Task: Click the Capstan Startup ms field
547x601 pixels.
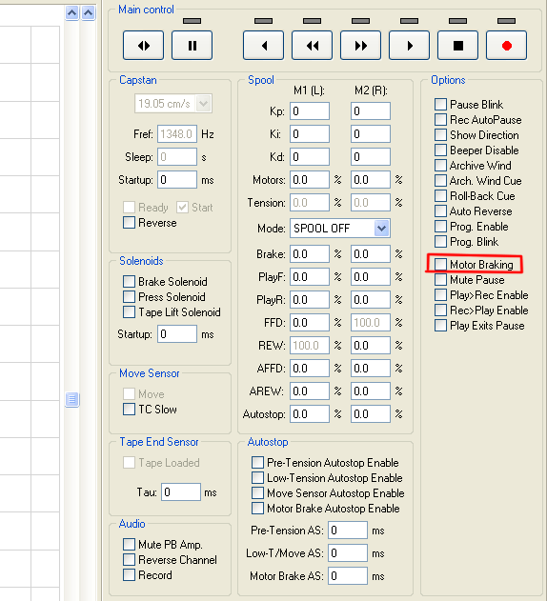Action: (177, 180)
